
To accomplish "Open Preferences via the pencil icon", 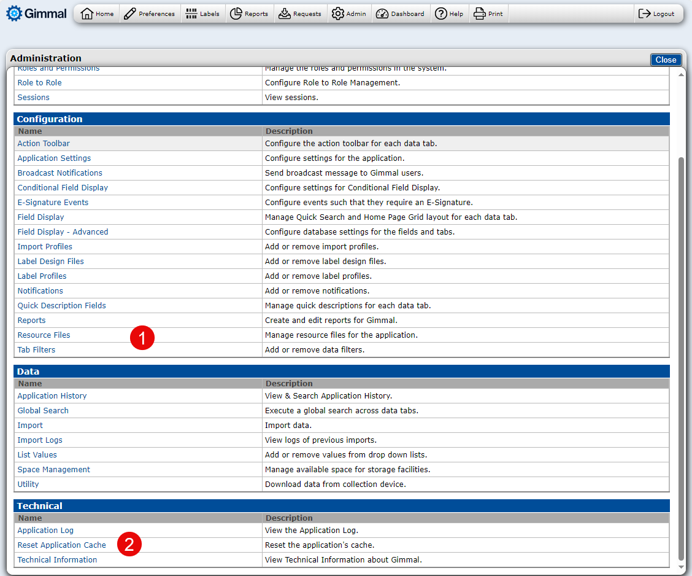I will pos(129,14).
